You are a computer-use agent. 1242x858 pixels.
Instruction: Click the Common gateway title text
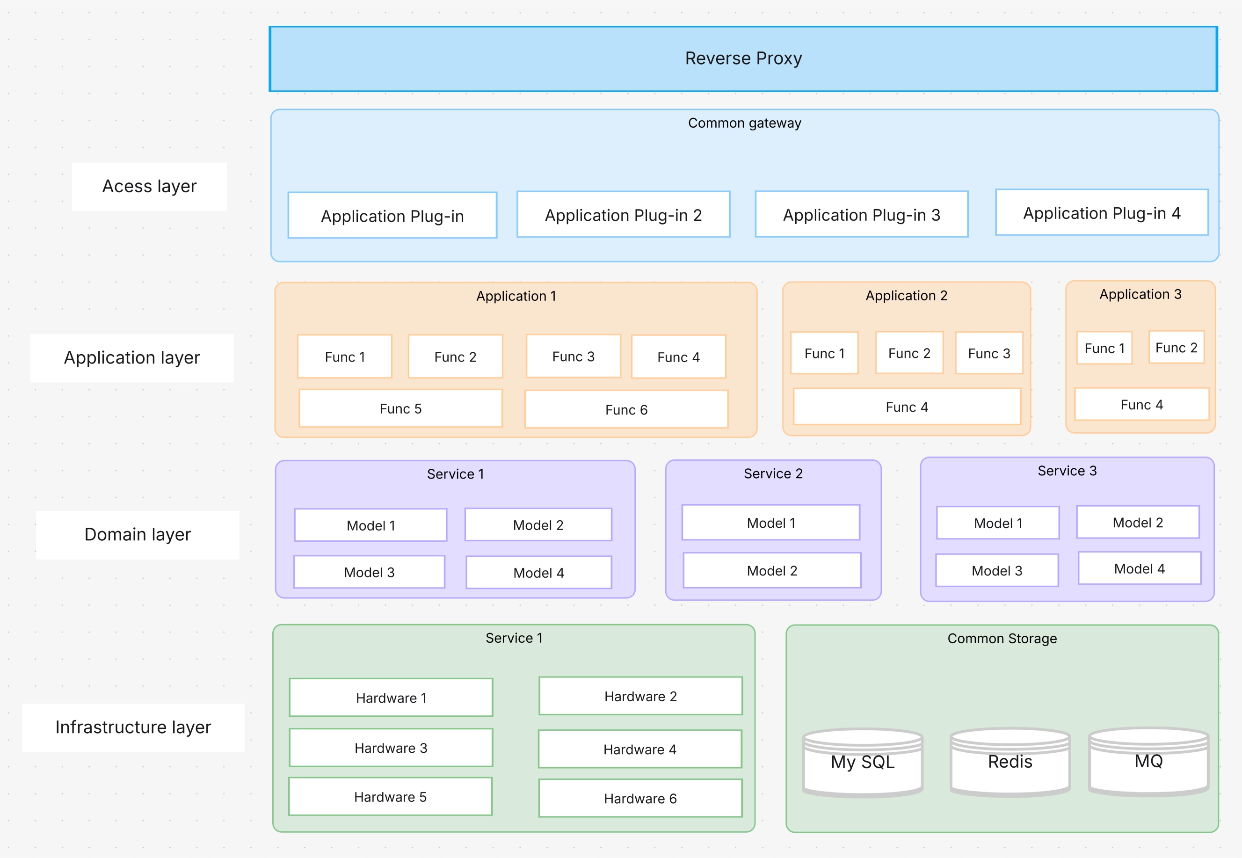point(744,123)
